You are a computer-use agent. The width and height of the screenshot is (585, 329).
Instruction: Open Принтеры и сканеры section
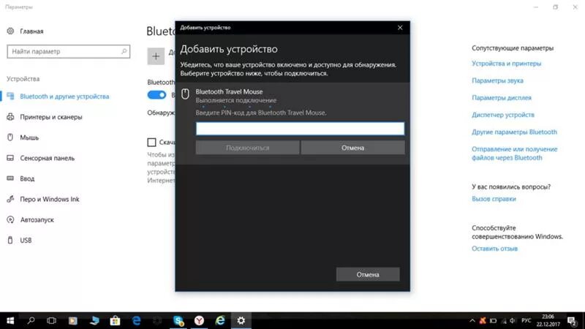tap(51, 117)
